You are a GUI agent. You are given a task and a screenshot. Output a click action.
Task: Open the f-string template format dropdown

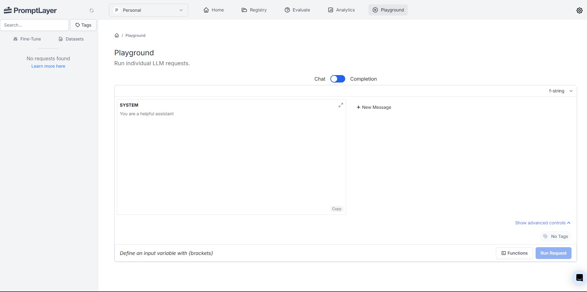(561, 91)
